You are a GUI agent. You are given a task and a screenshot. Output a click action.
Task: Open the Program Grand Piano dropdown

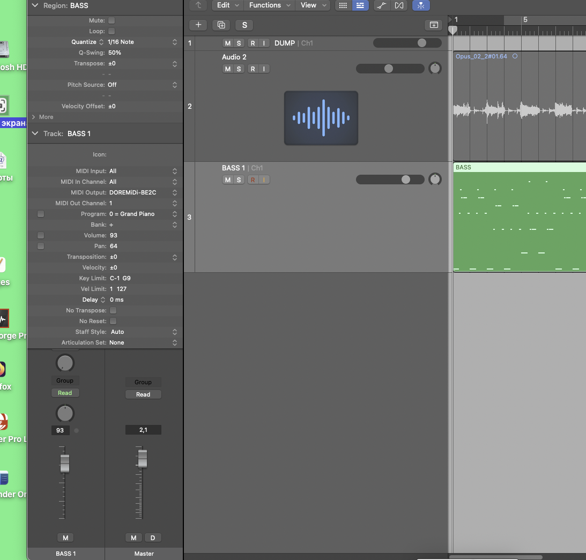143,214
